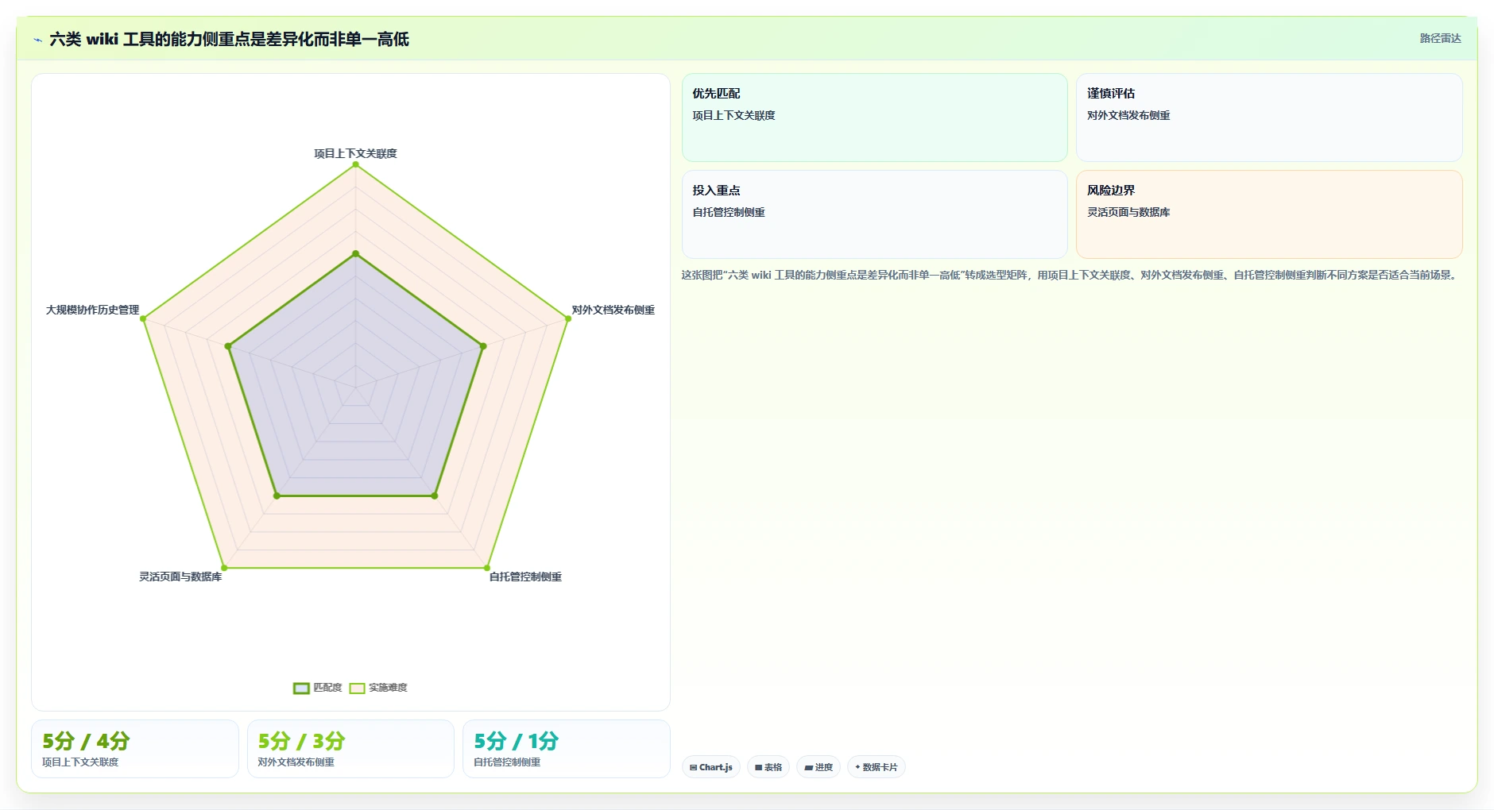This screenshot has width=1494, height=810.
Task: Click the 5分 / 1分 stat value
Action: click(516, 741)
